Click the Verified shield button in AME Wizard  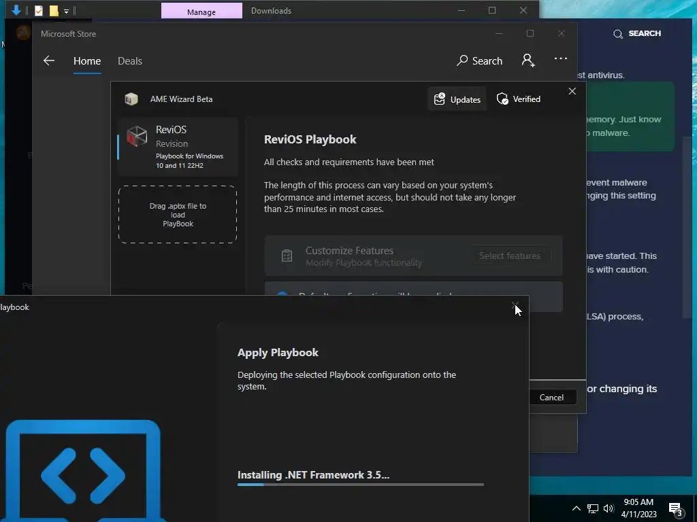point(518,99)
